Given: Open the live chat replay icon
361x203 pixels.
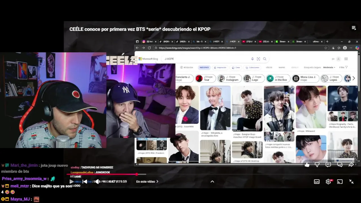Looking at the screenshot, I should (340, 165).
